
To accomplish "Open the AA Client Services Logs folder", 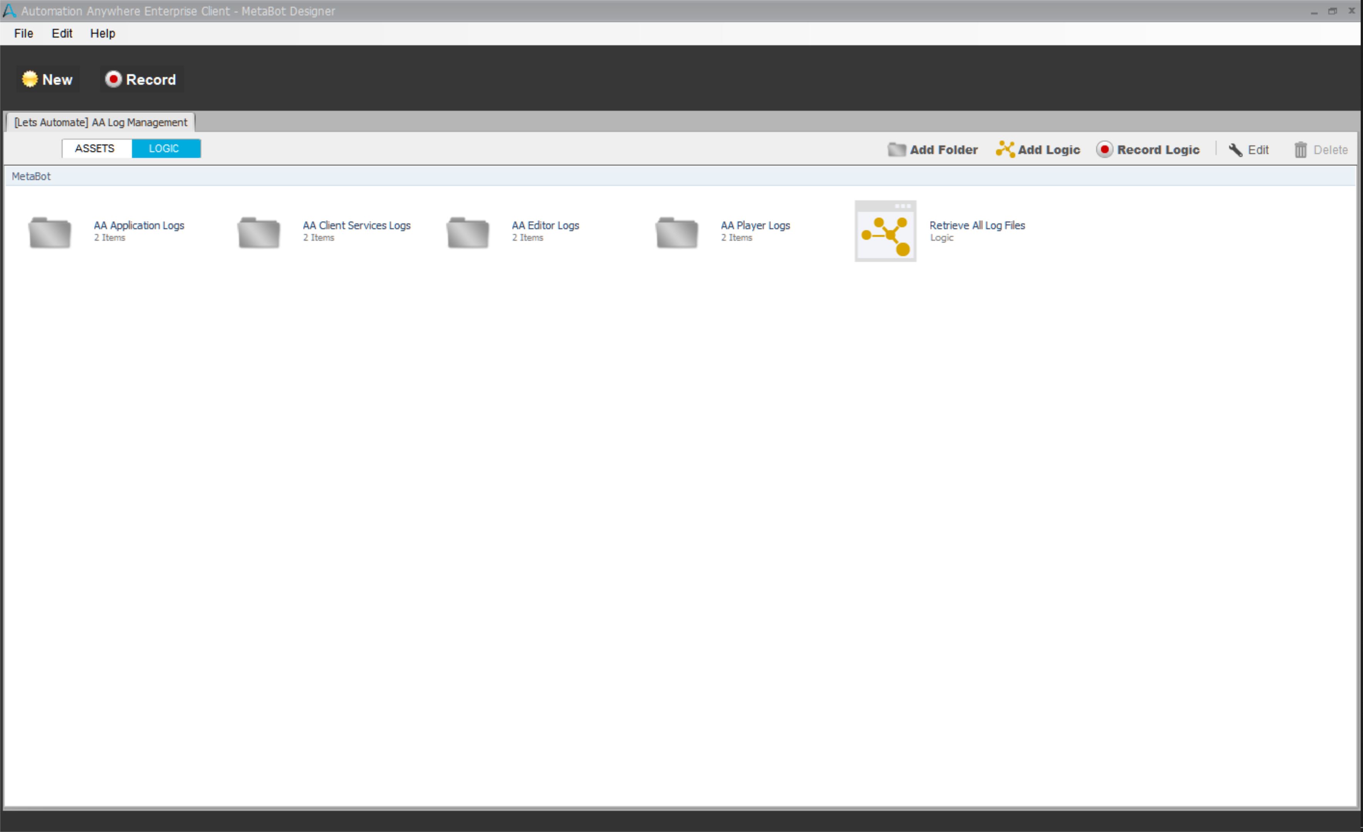I will tap(258, 232).
